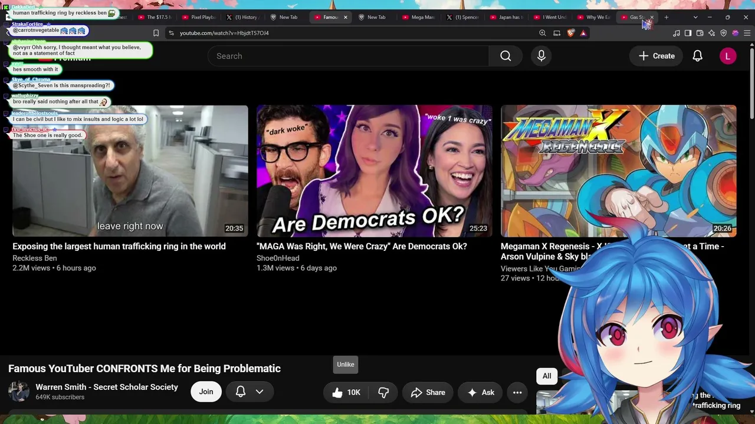Click the Create button

click(x=656, y=56)
